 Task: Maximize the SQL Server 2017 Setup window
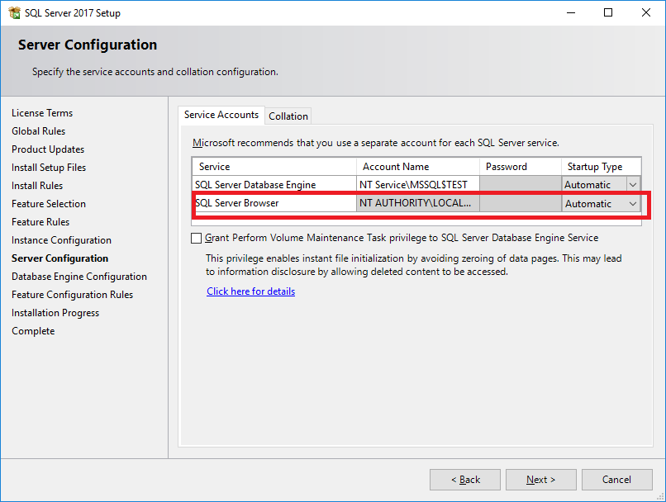click(608, 12)
